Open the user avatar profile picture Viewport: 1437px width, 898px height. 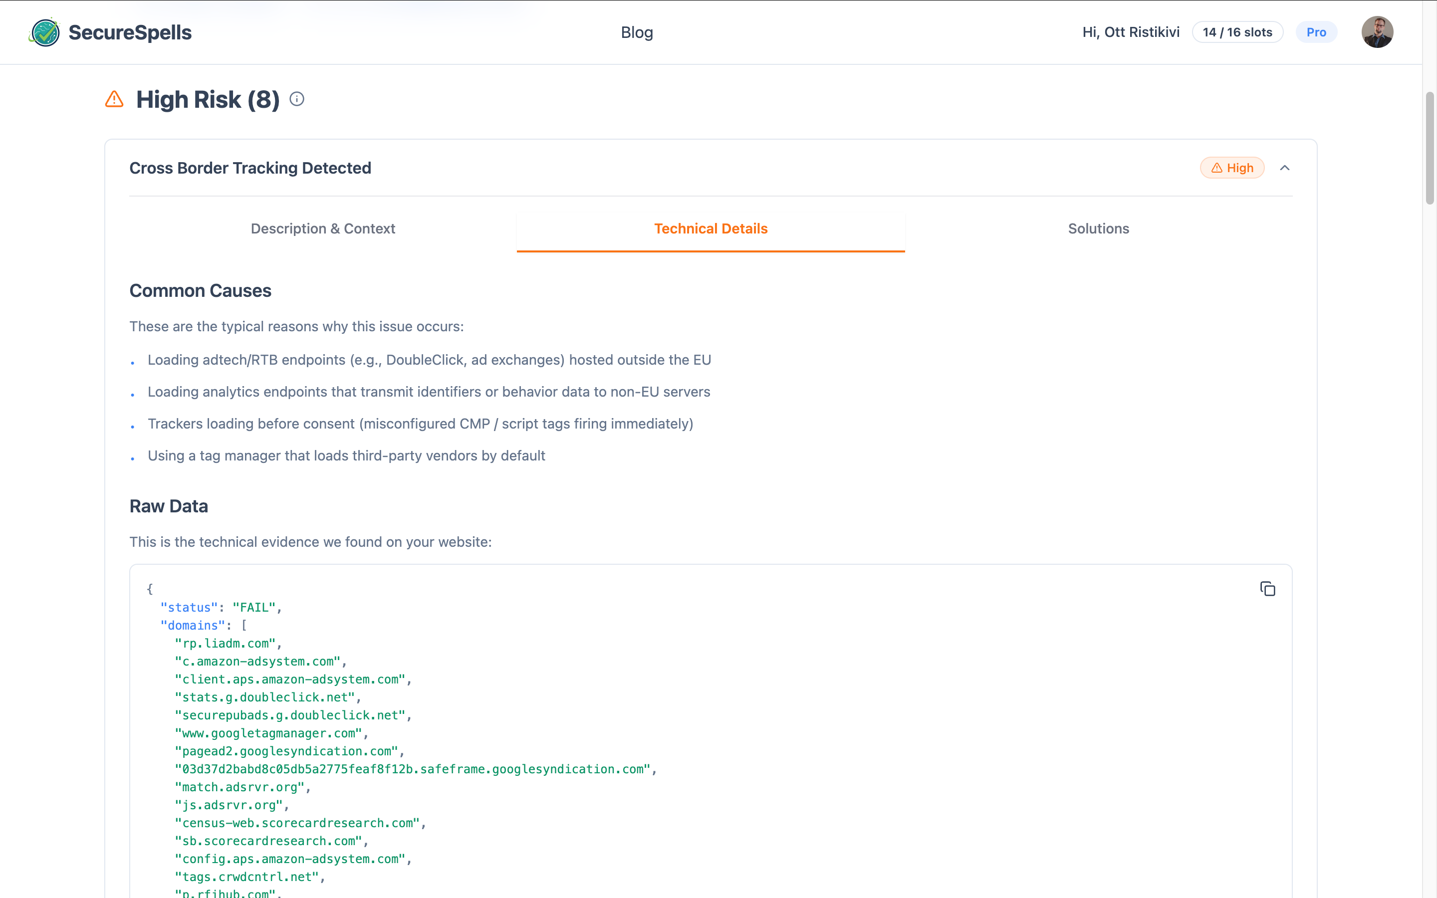pos(1377,32)
